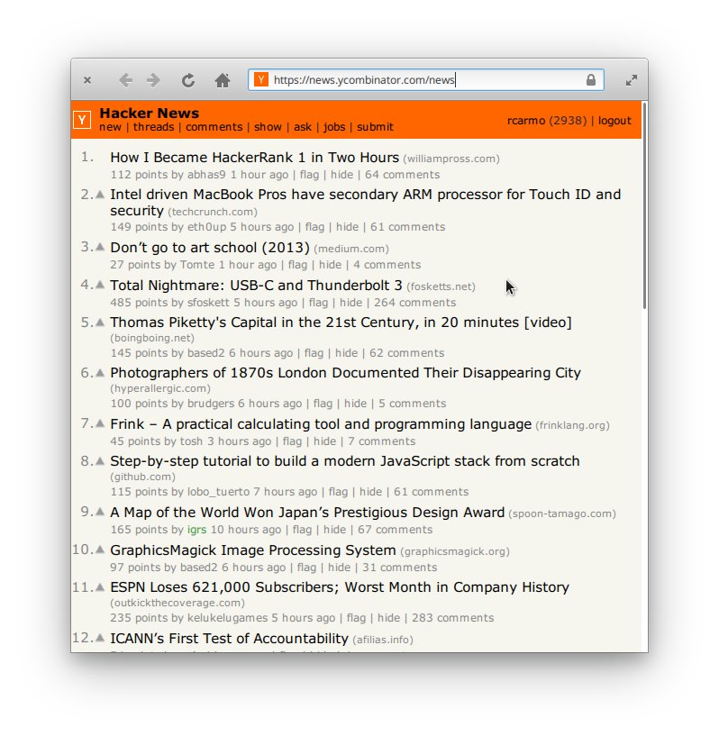Open user lobo_tuerto profile

pos(218,492)
